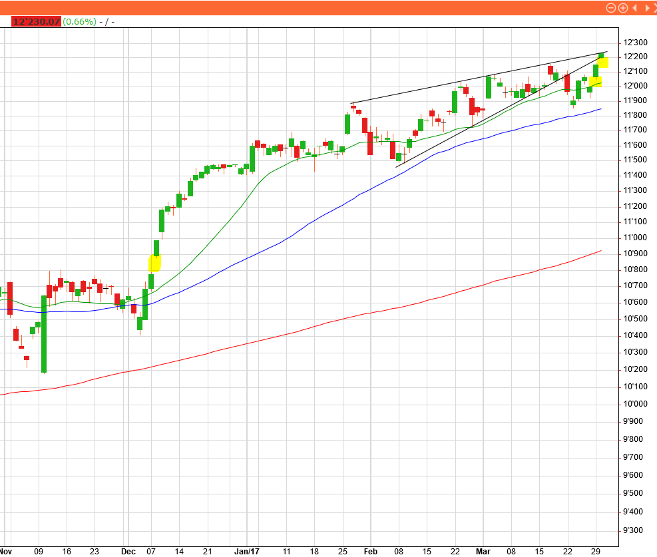Viewport: 657px width, 557px height.
Task: Click the 10'700 price axis label
Action: [x=635, y=285]
